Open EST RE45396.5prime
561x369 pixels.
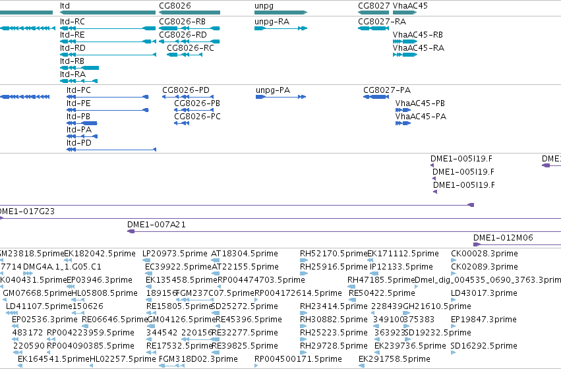point(249,320)
